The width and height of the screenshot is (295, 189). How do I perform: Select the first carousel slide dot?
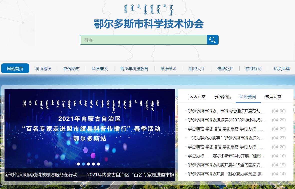point(78,164)
